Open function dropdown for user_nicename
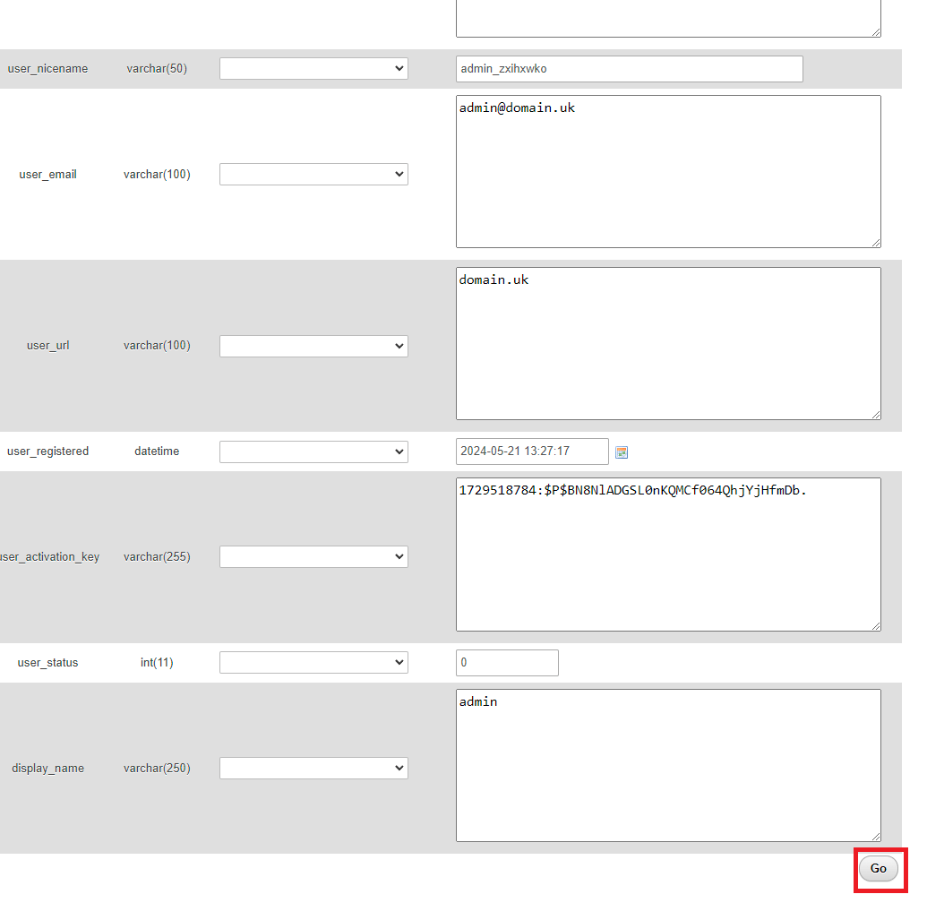 click(314, 69)
